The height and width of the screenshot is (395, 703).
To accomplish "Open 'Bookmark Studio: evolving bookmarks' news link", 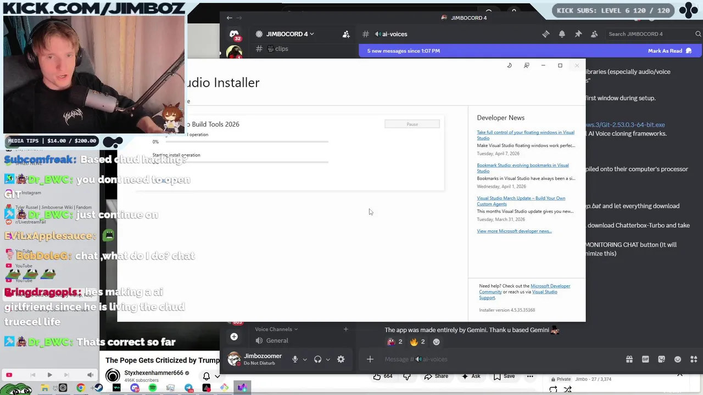I will coord(523,168).
